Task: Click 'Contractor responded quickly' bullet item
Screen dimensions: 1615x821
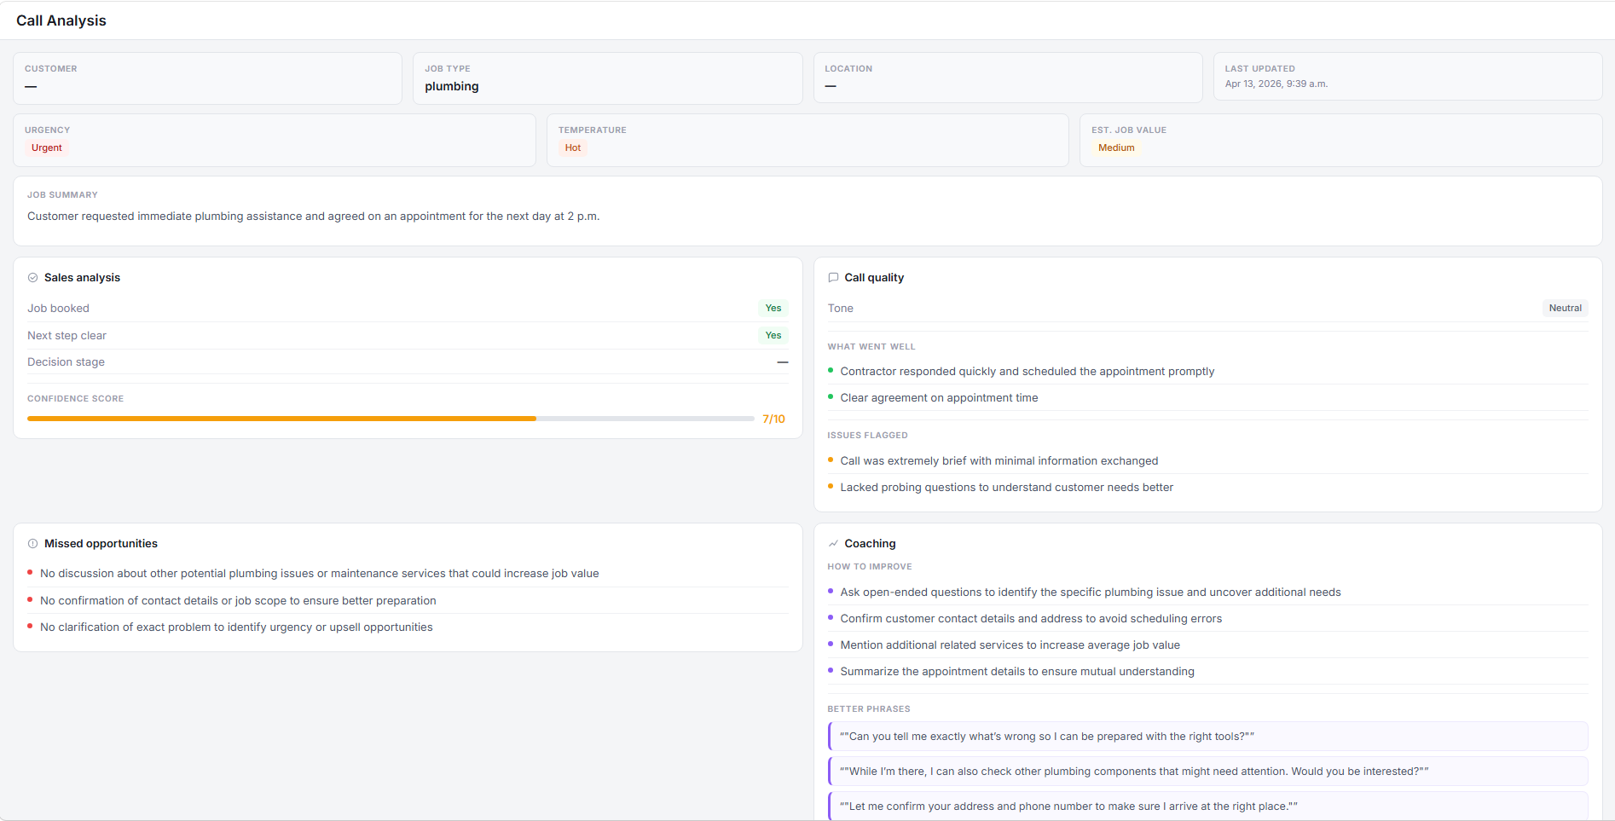Action: 1027,372
